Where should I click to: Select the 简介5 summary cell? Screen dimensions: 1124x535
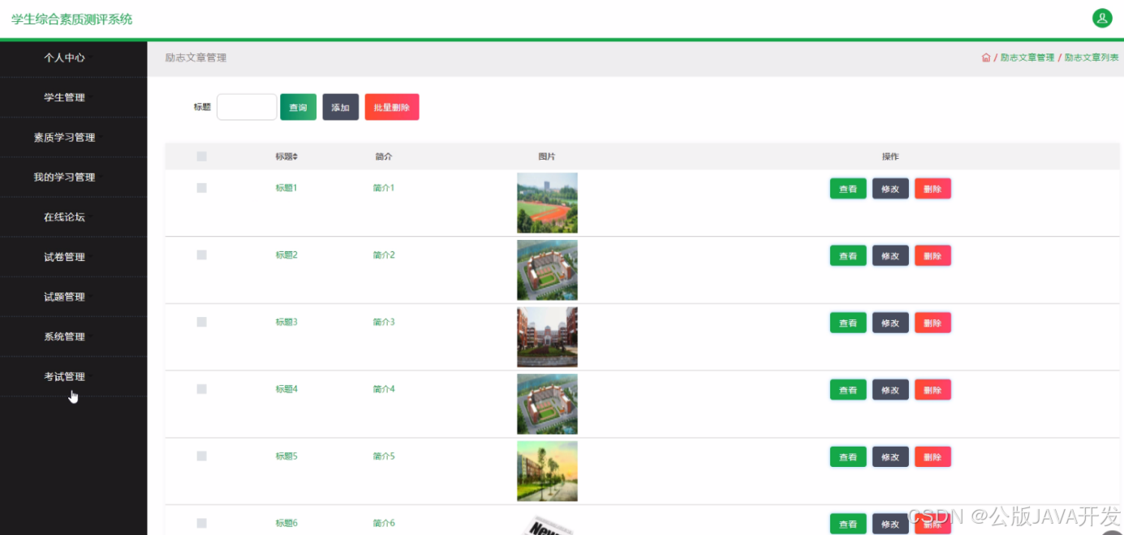[384, 456]
